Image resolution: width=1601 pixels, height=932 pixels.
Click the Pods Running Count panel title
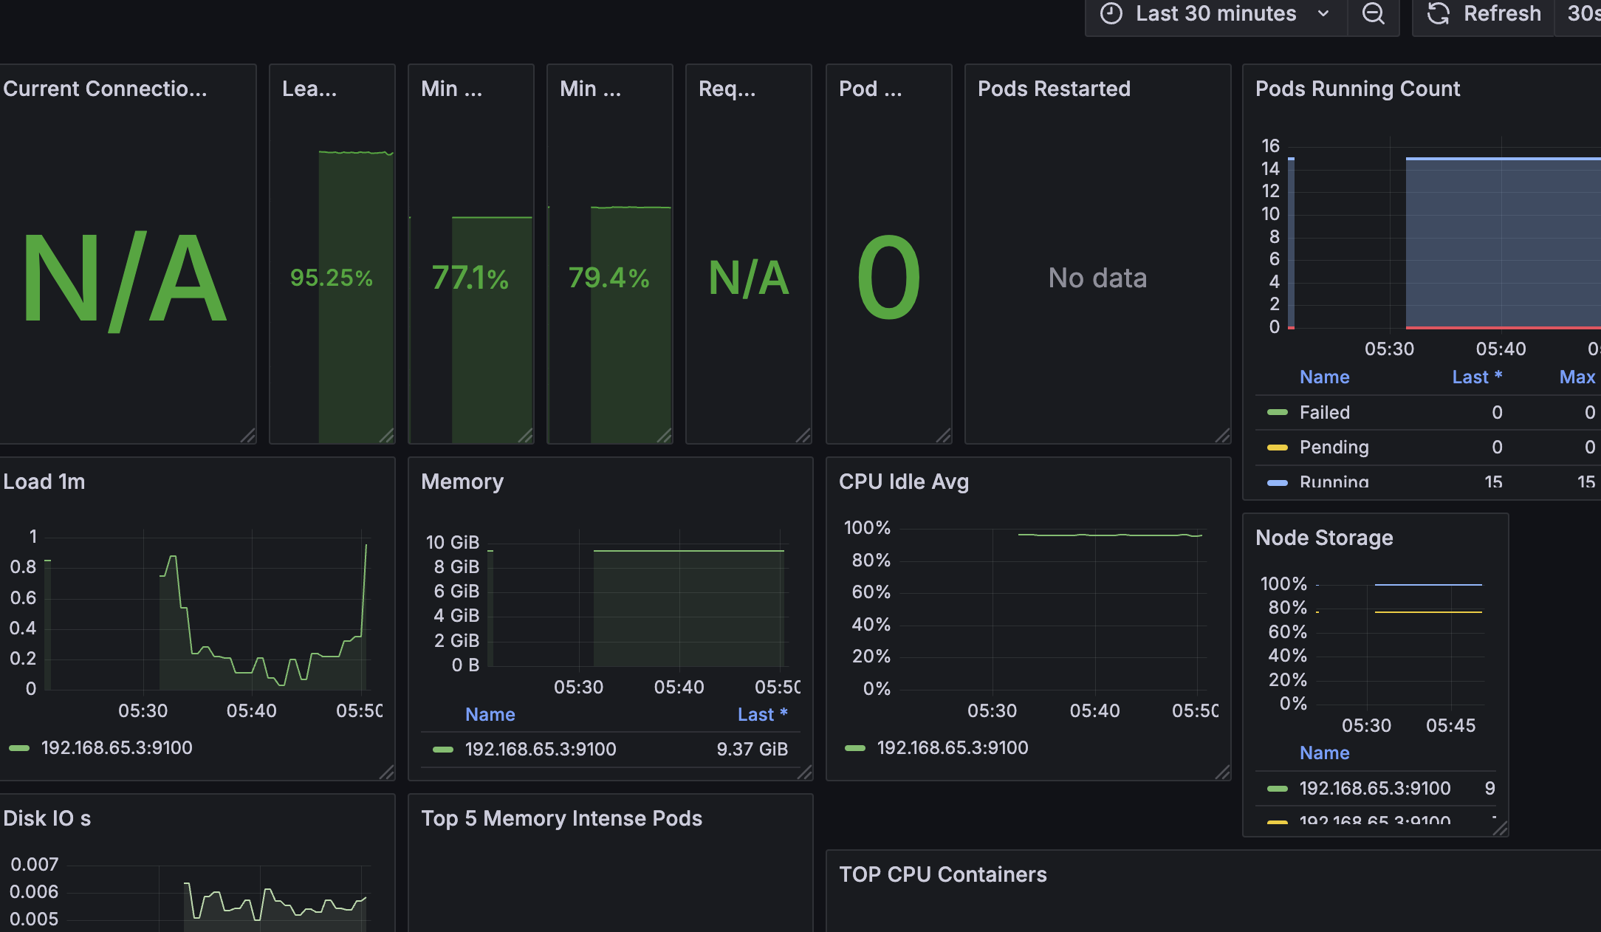(1357, 89)
